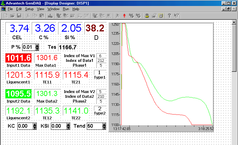Image resolution: width=238 pixels, height=145 pixels.
Task: Select the Max Data1 value 1301.6
Action: coord(47,58)
